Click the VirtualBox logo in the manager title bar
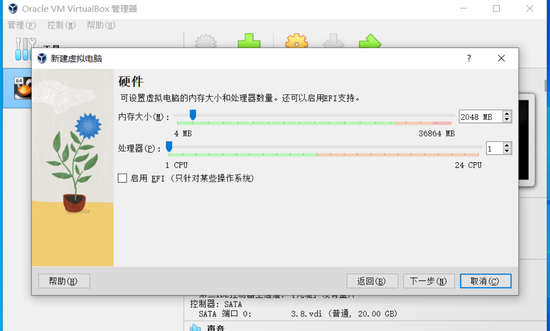This screenshot has height=331, width=550. coord(13,8)
